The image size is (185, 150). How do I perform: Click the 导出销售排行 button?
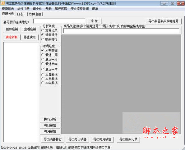(x=53, y=139)
